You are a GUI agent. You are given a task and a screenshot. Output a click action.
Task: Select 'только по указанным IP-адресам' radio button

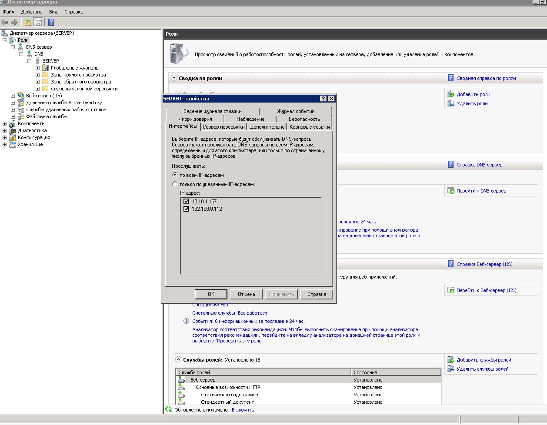(175, 184)
